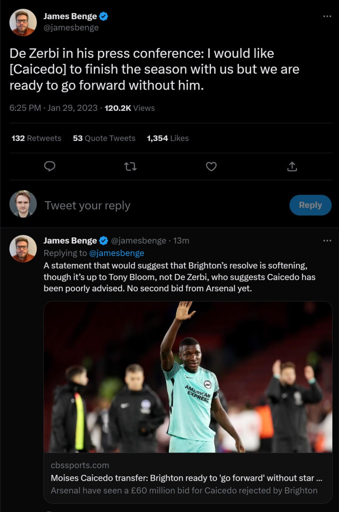Open more options on the reply tweet
339x512 pixels.
point(327,241)
